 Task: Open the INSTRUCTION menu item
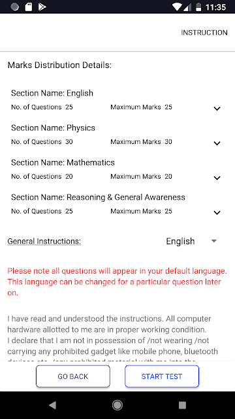204,33
